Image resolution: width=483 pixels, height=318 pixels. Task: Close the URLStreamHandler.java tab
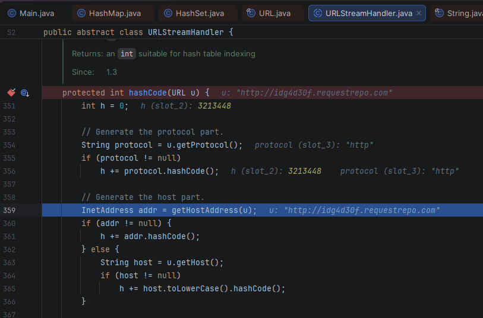[419, 13]
